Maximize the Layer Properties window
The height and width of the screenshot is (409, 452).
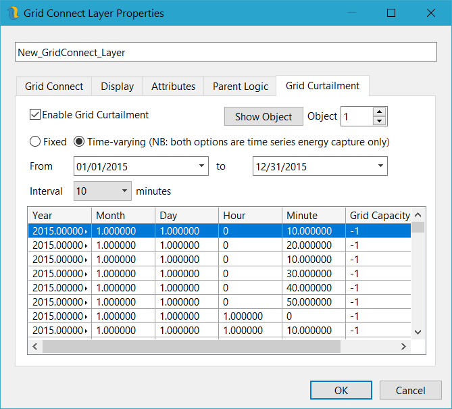[391, 13]
